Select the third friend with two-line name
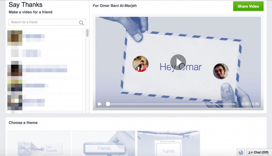The width and height of the screenshot is (272, 156). (x=45, y=69)
